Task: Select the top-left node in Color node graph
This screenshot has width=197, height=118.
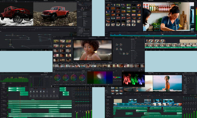Action: click(117, 45)
